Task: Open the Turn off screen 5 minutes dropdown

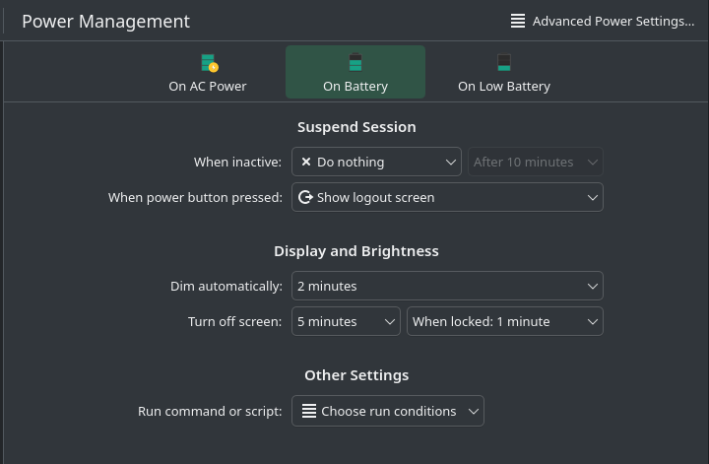Action: pos(346,321)
